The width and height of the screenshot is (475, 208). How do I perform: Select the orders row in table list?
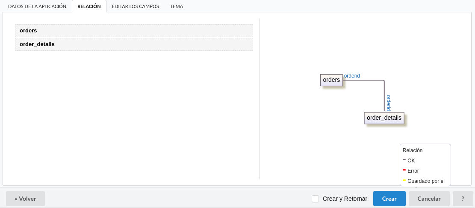(134, 31)
